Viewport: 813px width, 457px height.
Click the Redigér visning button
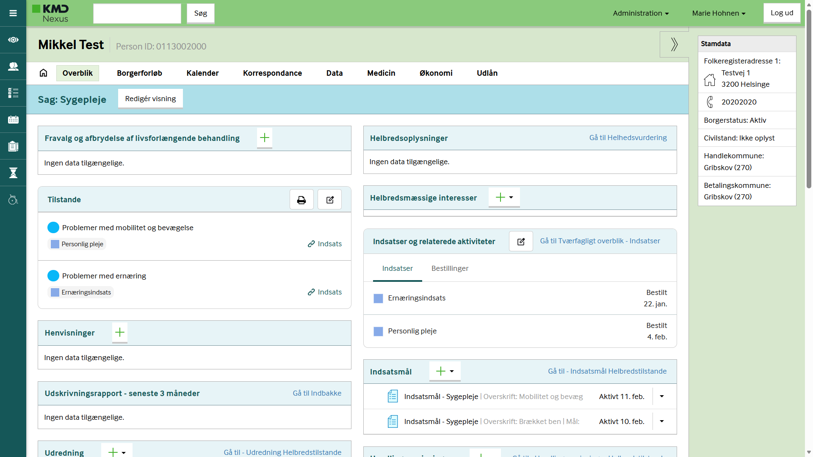point(150,99)
